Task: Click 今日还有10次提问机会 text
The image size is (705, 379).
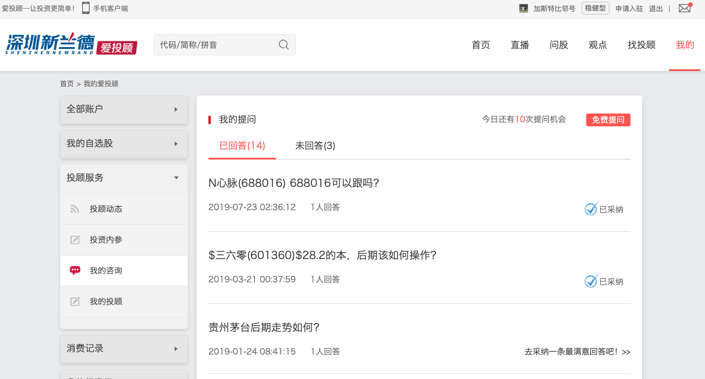Action: coord(524,119)
